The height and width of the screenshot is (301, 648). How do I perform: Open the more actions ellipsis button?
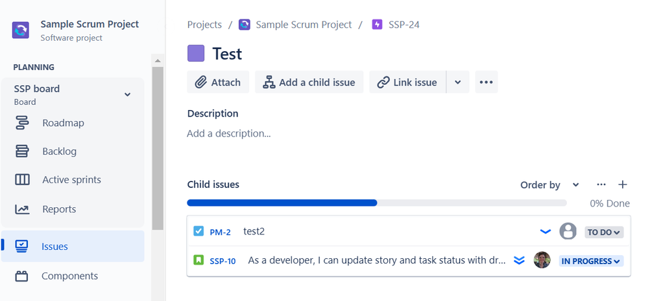(x=486, y=82)
